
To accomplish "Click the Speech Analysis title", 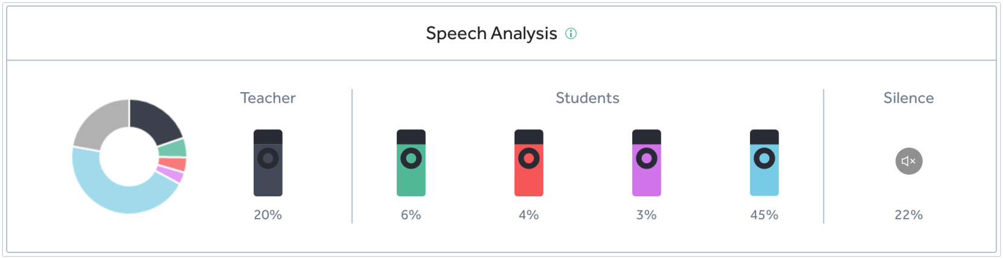I will (491, 34).
